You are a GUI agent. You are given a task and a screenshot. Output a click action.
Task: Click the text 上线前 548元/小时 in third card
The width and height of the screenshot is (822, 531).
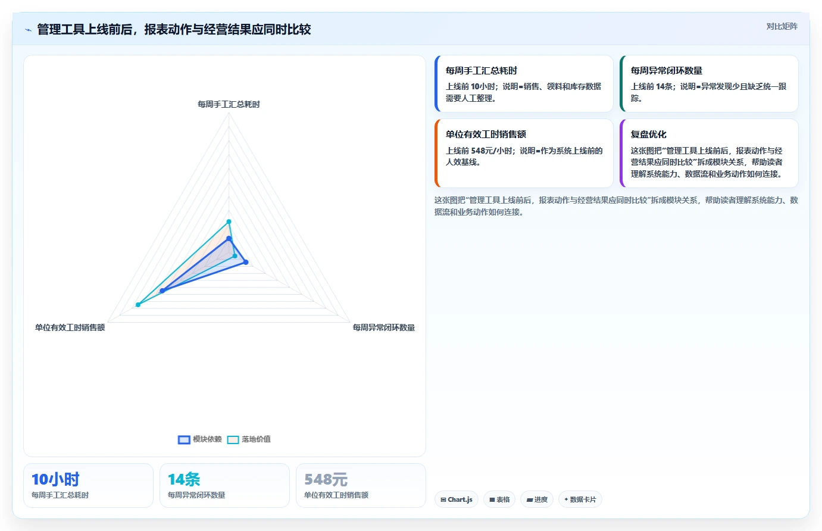[479, 151]
